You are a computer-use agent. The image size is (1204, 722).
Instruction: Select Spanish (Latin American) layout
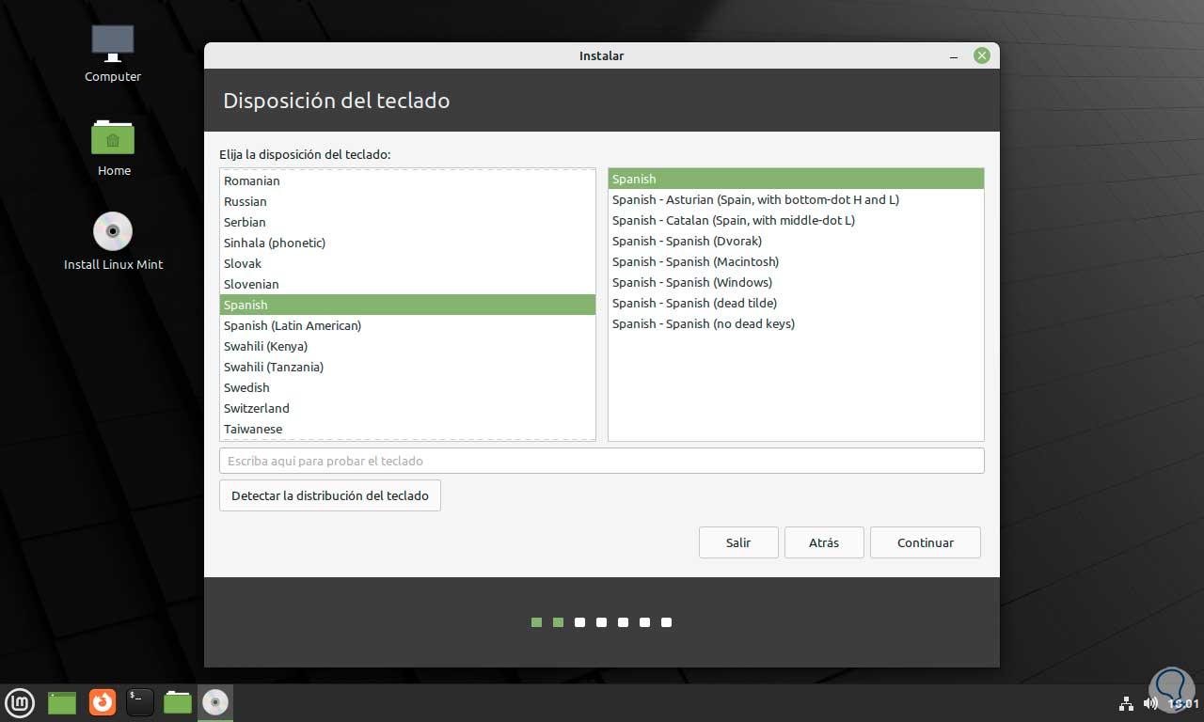tap(293, 325)
